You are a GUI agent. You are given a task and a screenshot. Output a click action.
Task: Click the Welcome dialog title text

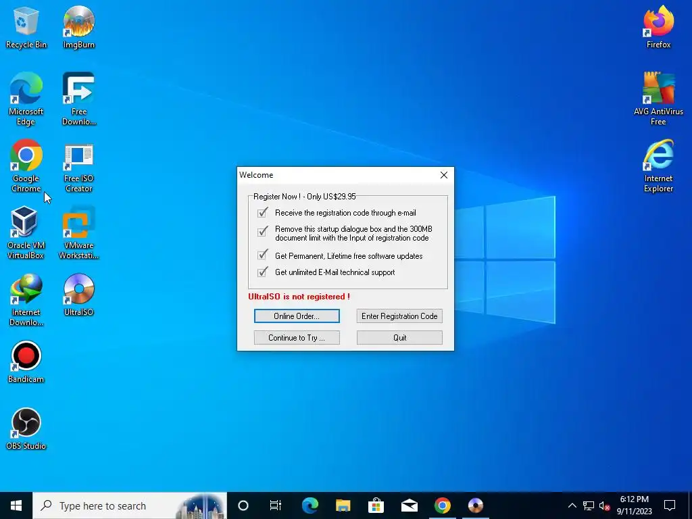pos(256,175)
